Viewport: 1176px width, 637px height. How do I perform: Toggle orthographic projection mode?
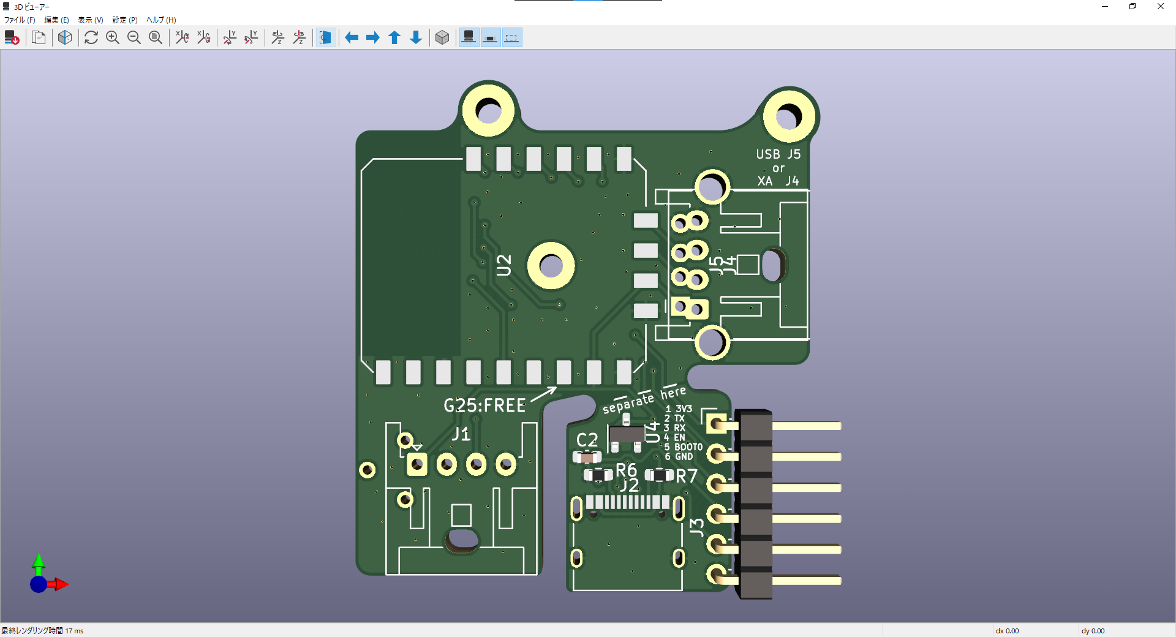click(x=442, y=37)
